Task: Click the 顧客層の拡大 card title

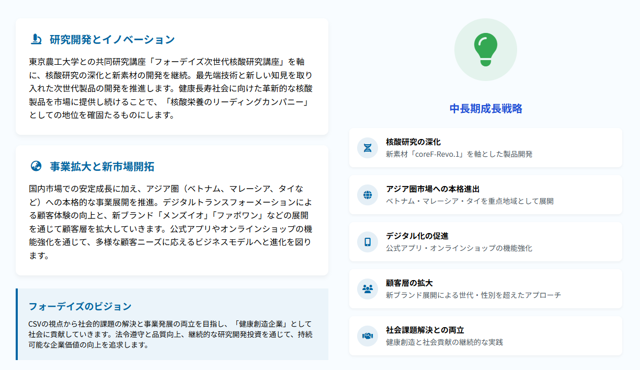Action: click(x=409, y=283)
